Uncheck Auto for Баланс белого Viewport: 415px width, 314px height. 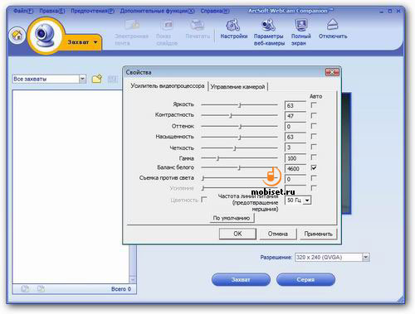click(314, 167)
